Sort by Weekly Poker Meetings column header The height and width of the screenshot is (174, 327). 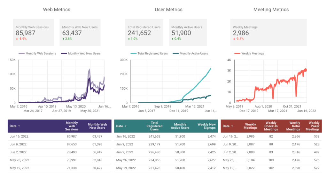pyautogui.click(x=313, y=126)
